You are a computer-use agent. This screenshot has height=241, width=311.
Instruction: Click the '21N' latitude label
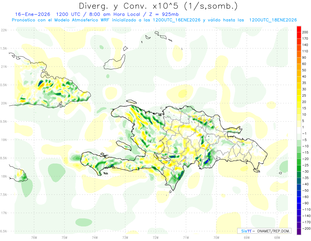click(4, 67)
